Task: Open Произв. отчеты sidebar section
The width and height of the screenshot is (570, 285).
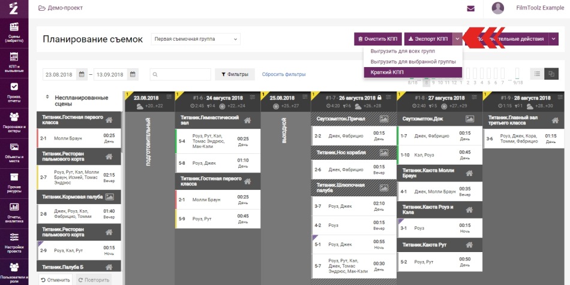Action: point(14,93)
